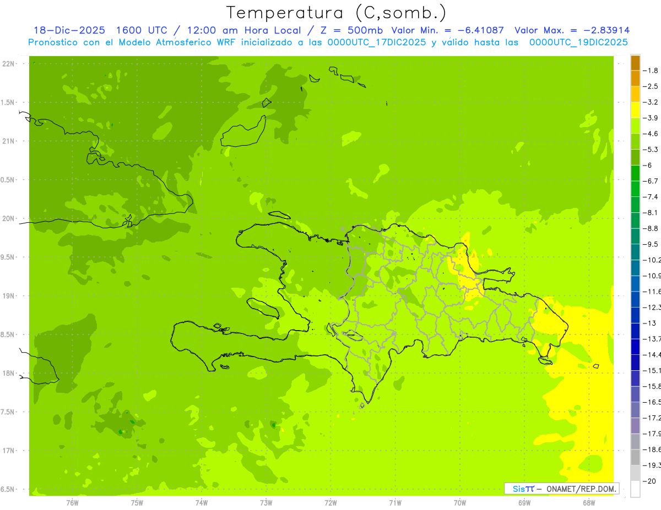The width and height of the screenshot is (661, 510).
Task: Click the '72W' longitude label
Action: [330, 502]
